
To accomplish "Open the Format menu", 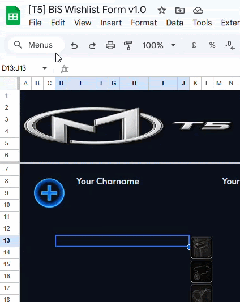I will [144, 23].
